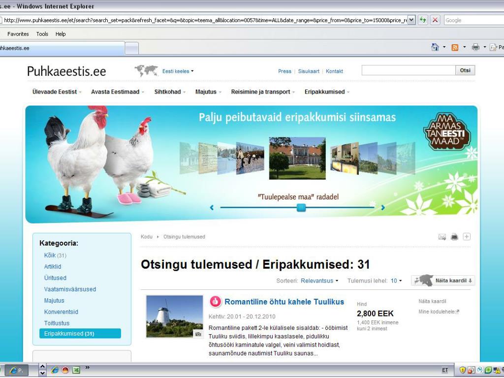Image resolution: width=504 pixels, height=378 pixels.
Task: Expand the Sihtkohad menu
Action: point(170,92)
